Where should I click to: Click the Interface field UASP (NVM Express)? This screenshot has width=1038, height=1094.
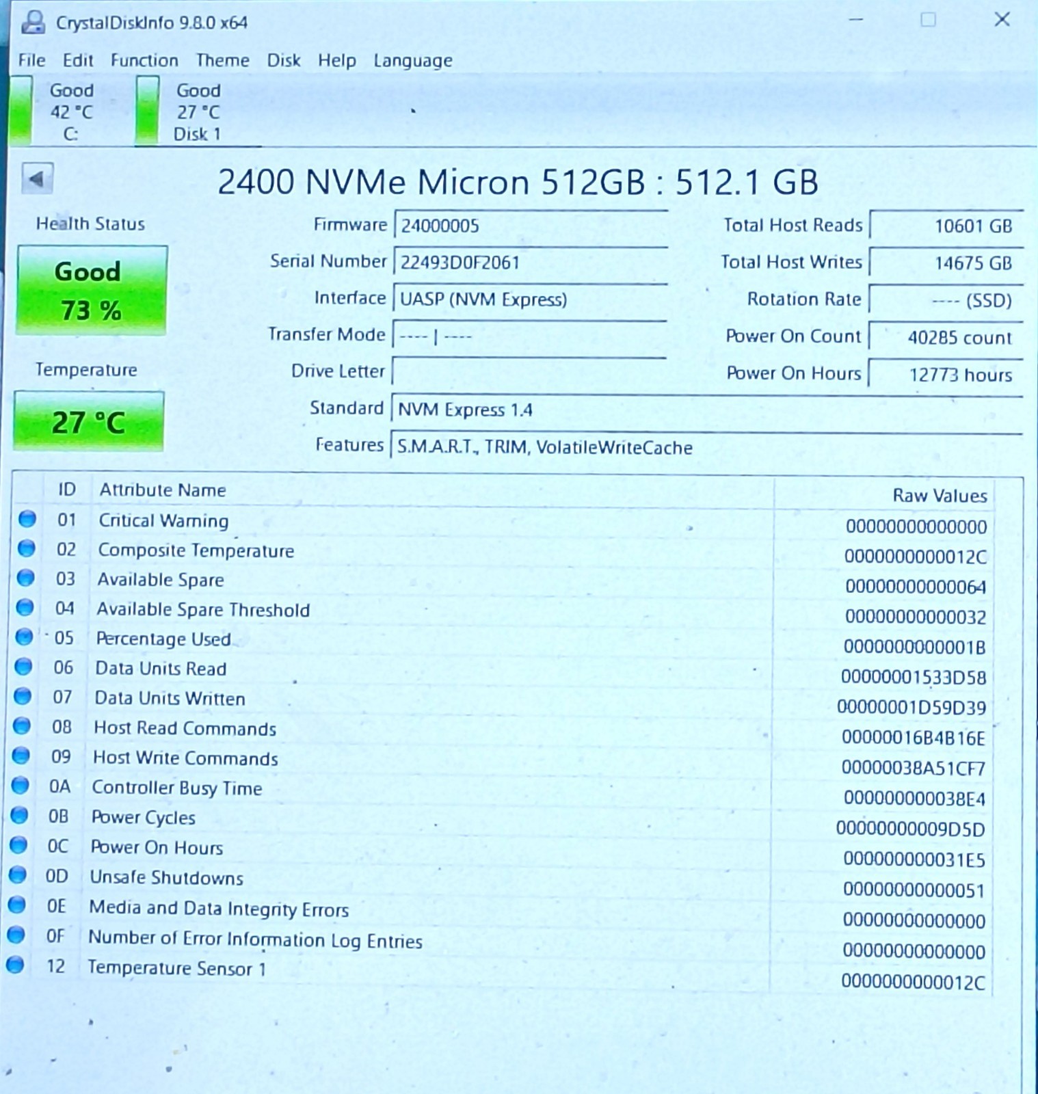530,299
